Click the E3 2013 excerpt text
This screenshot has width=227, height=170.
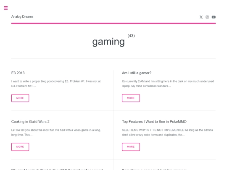(56, 84)
